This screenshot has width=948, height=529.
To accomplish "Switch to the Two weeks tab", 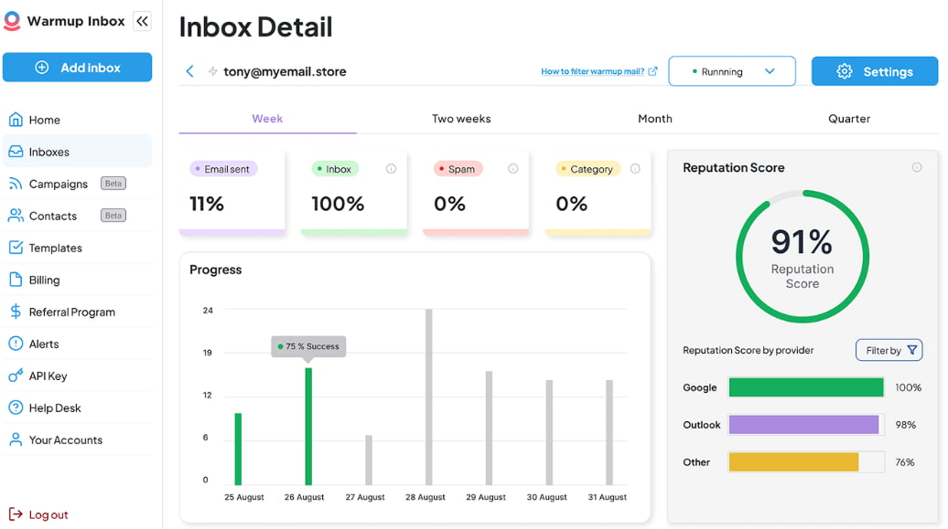I will tap(461, 119).
